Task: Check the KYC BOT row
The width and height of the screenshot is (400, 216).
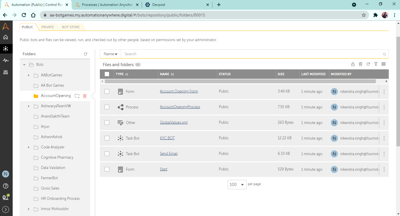Action: tap(107, 138)
